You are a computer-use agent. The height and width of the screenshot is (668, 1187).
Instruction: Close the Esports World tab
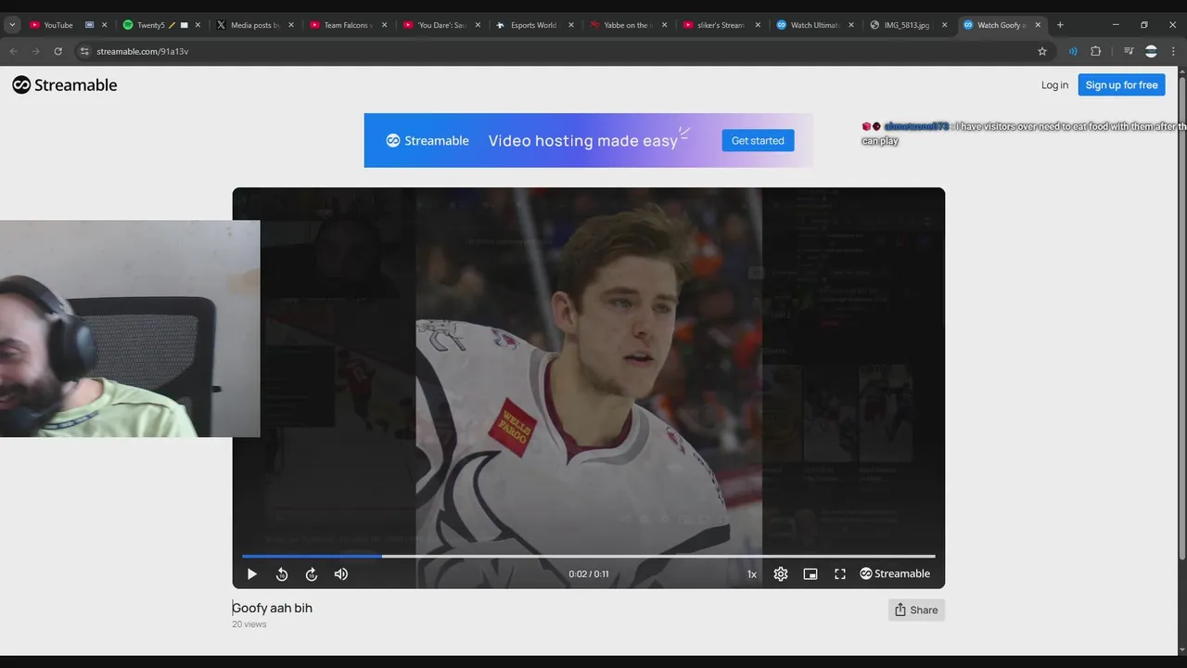coord(571,25)
